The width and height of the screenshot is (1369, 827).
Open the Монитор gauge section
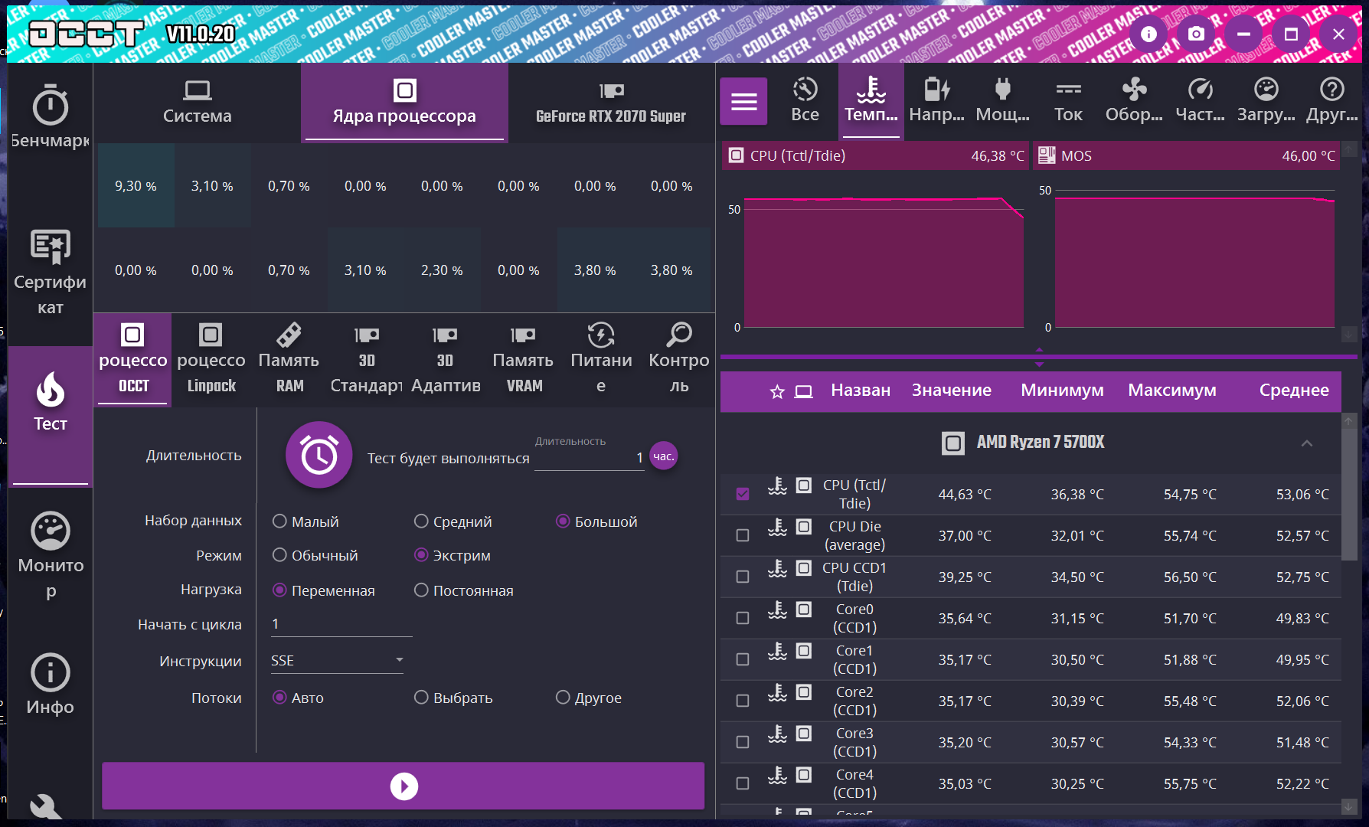[51, 555]
